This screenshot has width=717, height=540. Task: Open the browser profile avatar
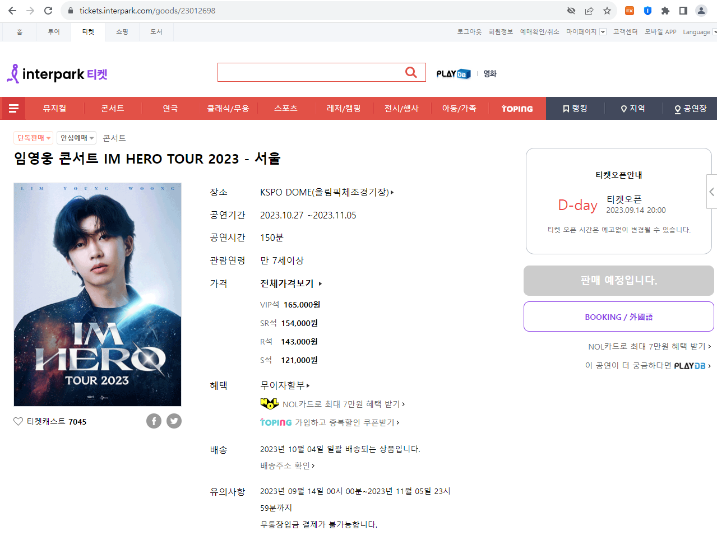701,11
